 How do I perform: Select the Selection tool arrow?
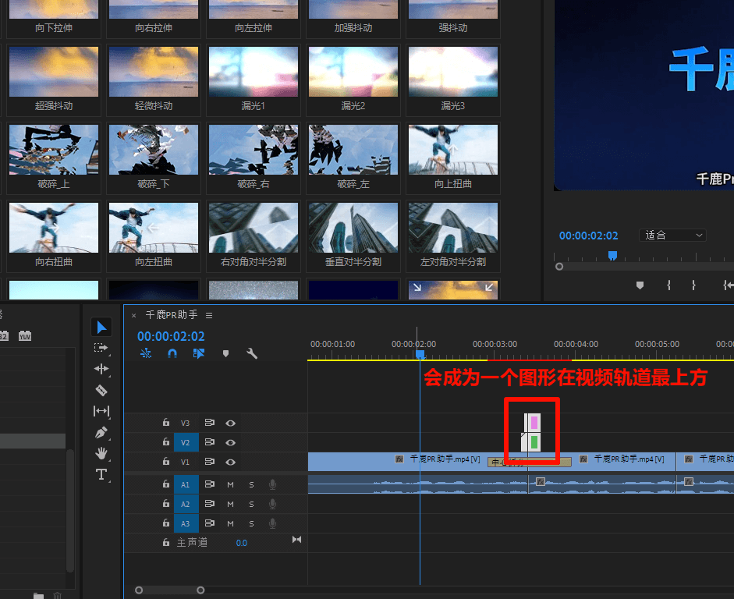click(101, 327)
